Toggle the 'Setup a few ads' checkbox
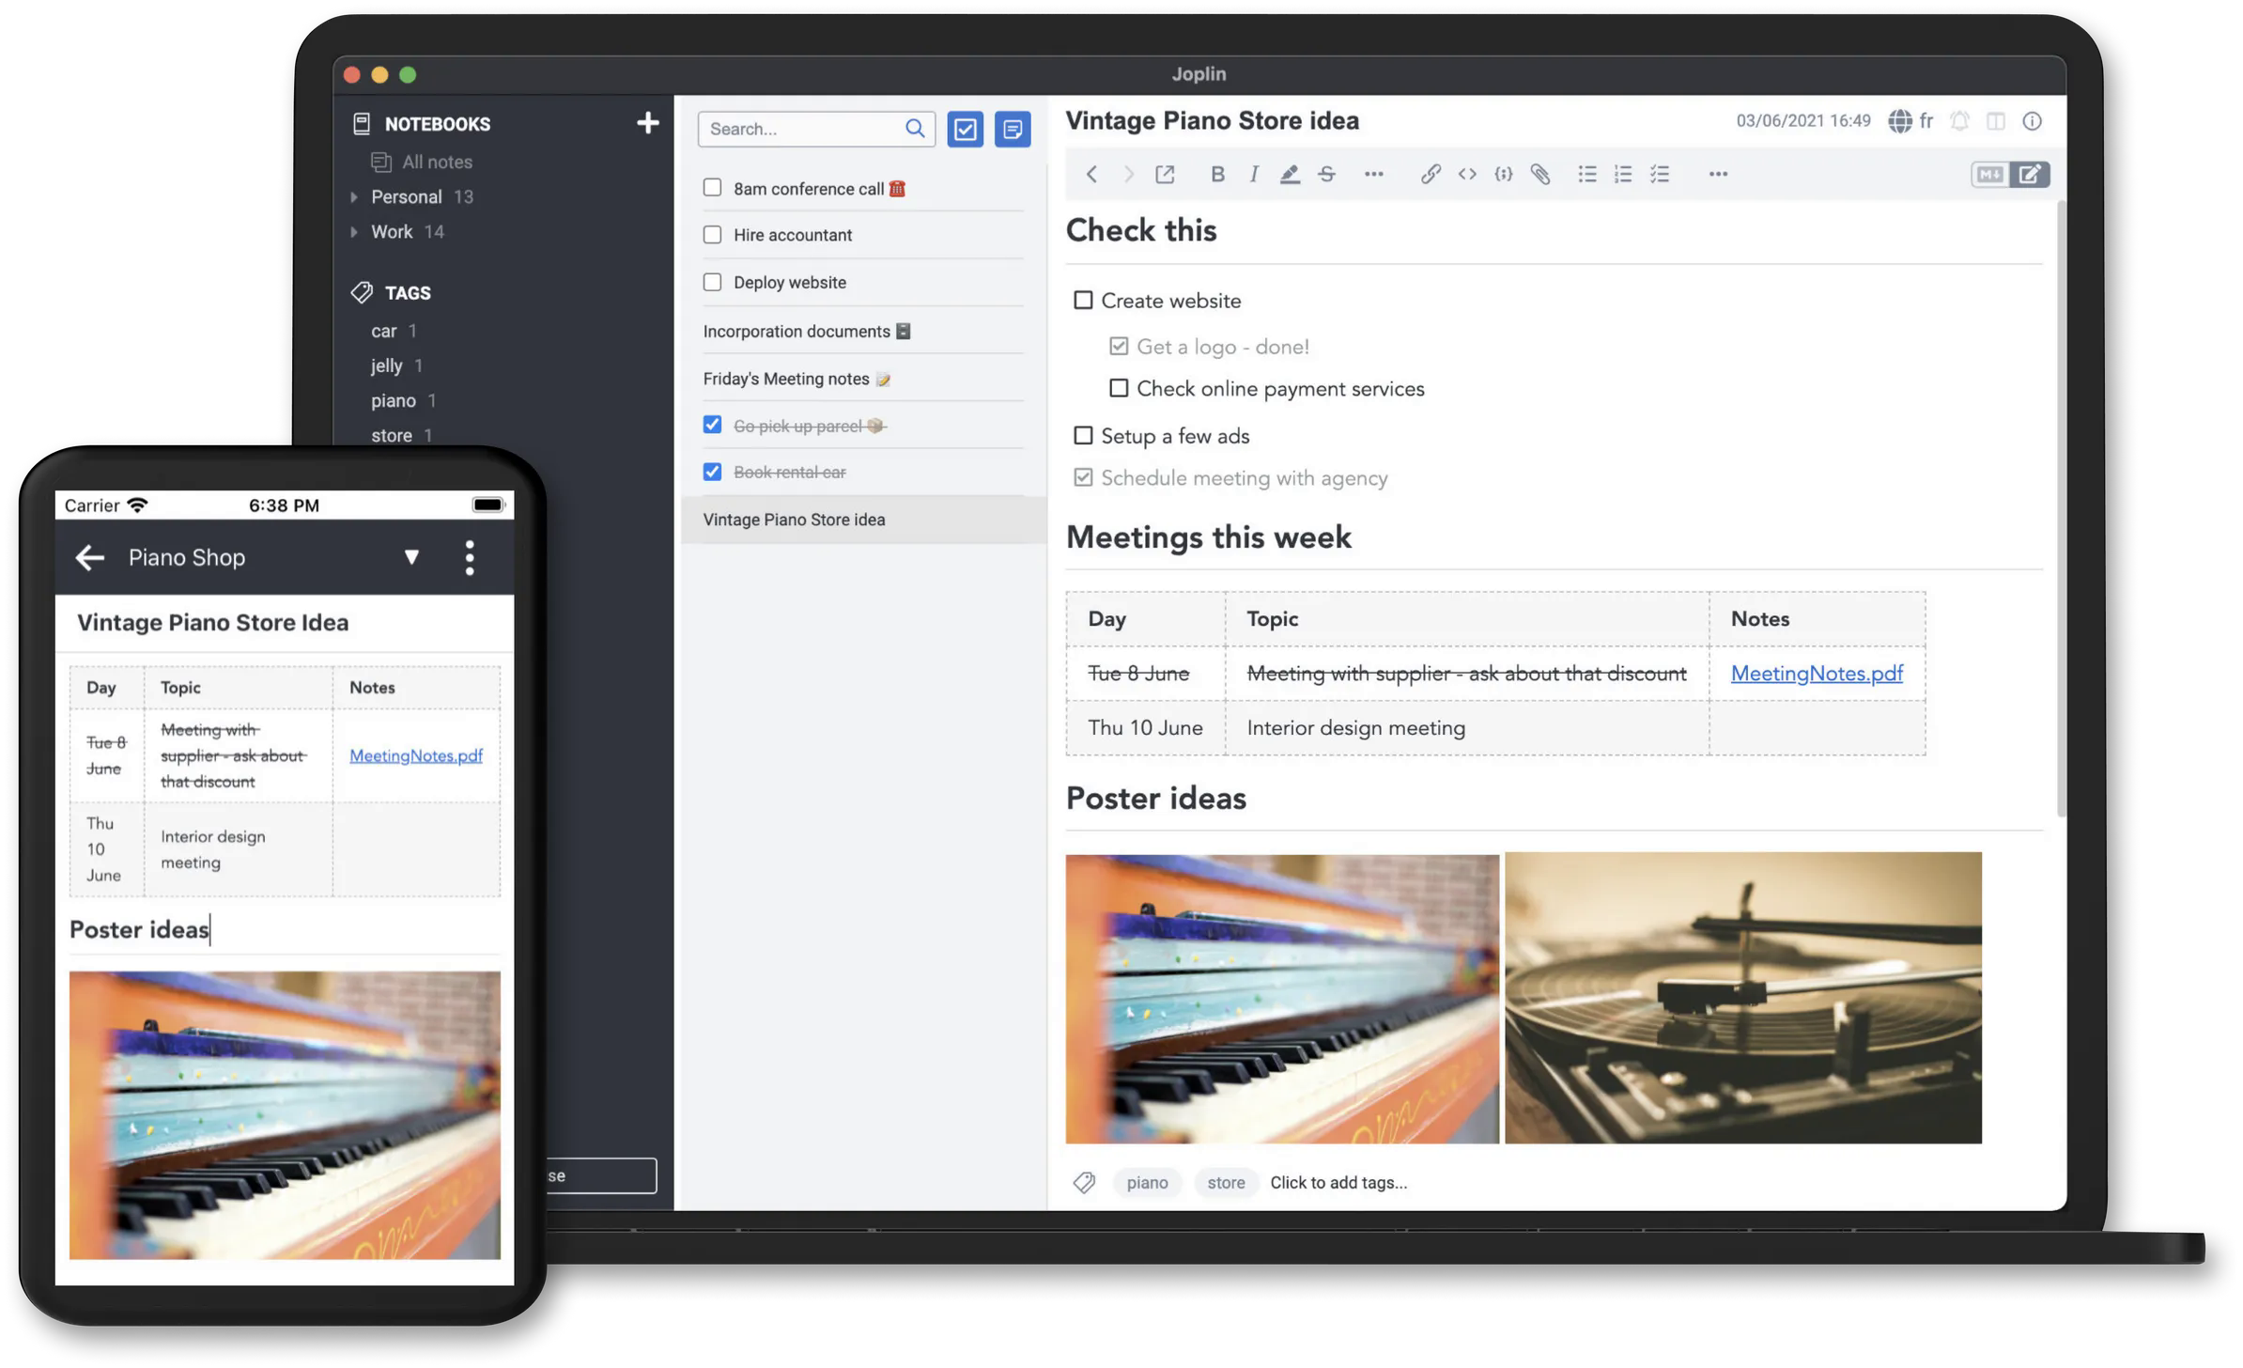2243x1368 pixels. [1083, 434]
